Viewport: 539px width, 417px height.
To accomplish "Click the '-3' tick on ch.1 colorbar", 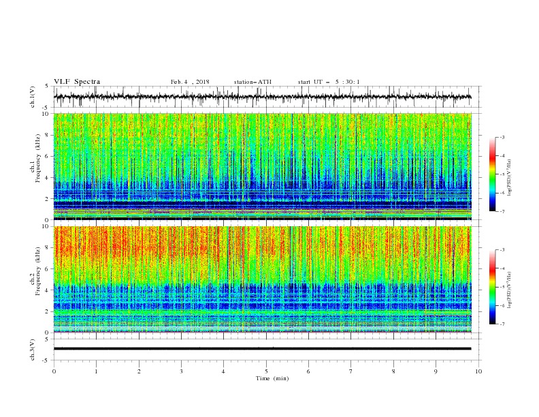I will tap(502, 137).
